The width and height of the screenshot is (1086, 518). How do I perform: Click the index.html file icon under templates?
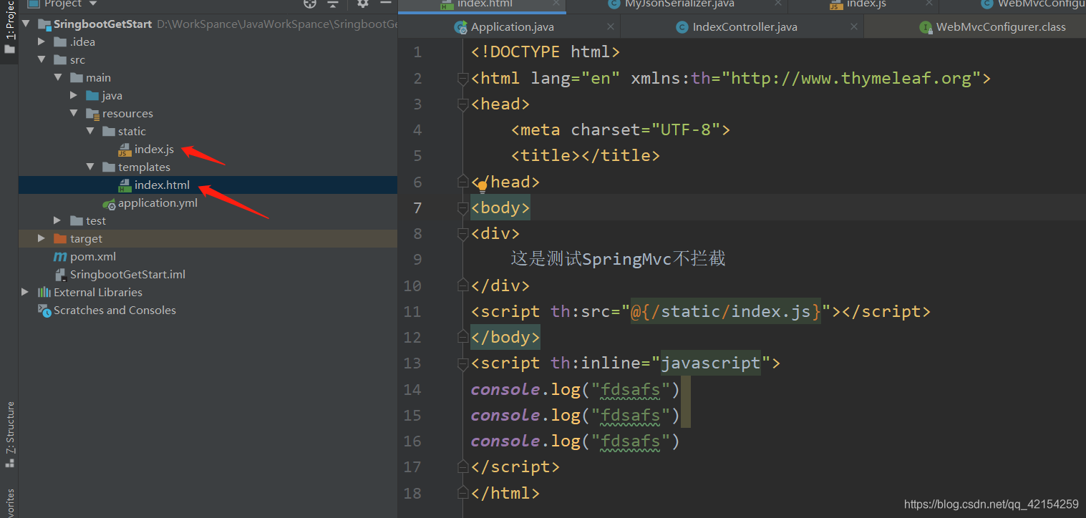[x=125, y=185]
